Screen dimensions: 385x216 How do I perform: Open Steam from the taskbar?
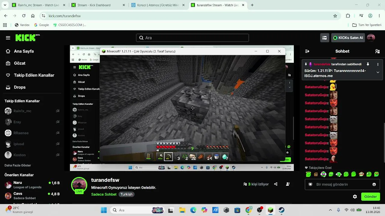point(282,210)
